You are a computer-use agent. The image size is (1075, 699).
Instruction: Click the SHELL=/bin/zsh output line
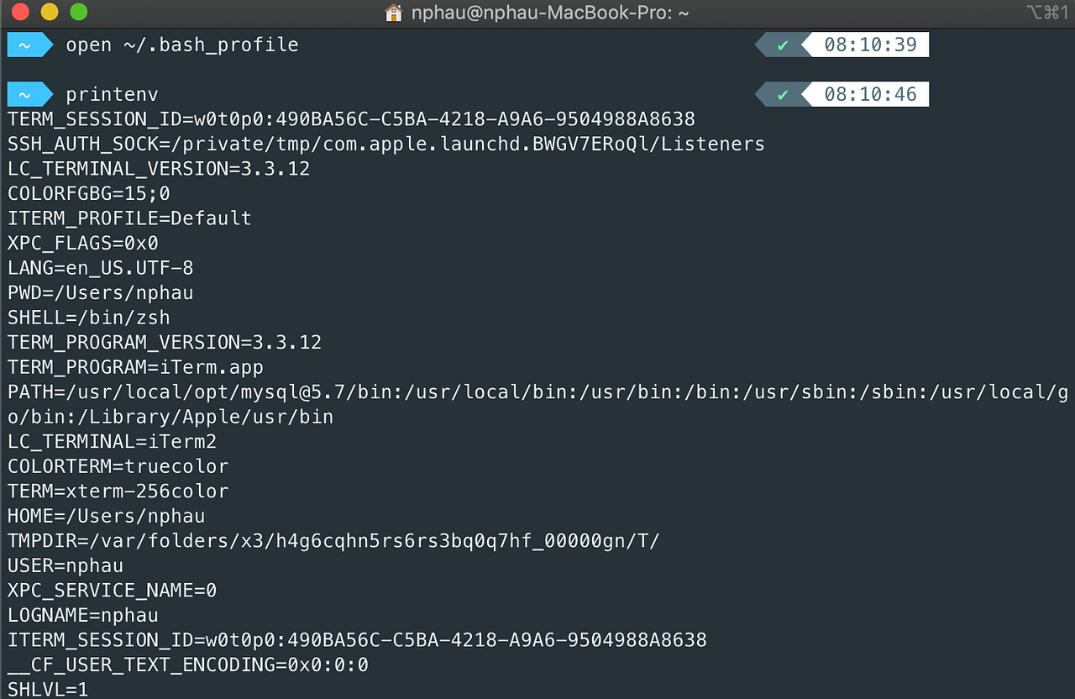(87, 317)
